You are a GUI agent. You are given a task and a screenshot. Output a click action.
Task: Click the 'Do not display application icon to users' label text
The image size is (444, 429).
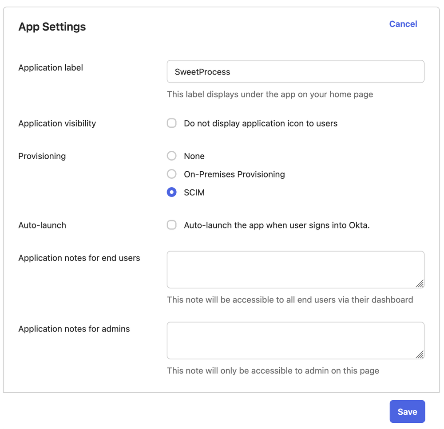pos(261,123)
